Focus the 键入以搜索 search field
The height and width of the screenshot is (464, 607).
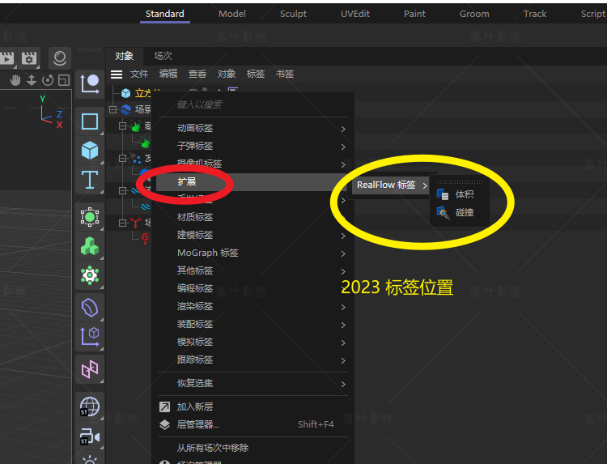252,104
